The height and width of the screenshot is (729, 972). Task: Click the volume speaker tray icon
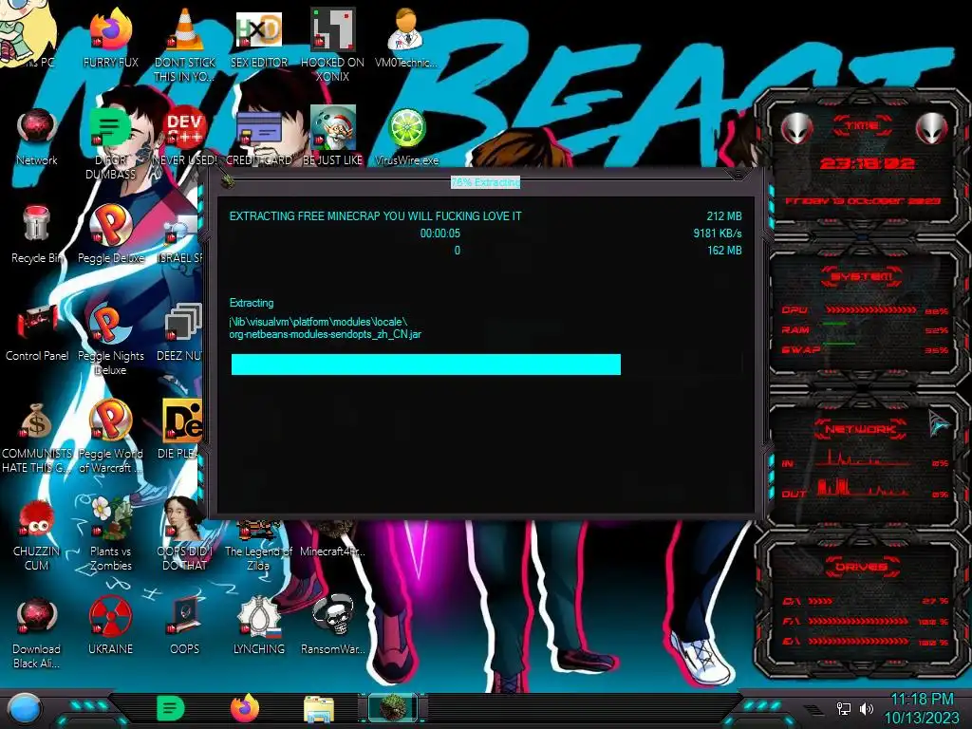click(867, 708)
